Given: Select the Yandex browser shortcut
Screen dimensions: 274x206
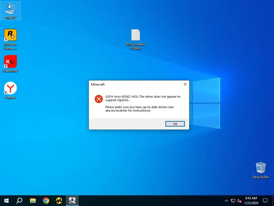Looking at the screenshot, I should click(10, 90).
